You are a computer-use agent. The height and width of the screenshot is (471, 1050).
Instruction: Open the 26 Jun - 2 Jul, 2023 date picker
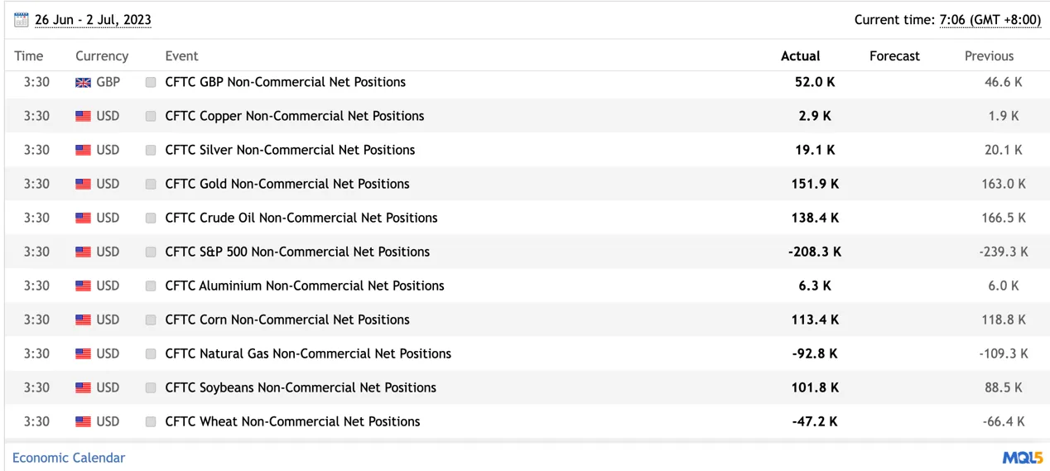click(93, 20)
